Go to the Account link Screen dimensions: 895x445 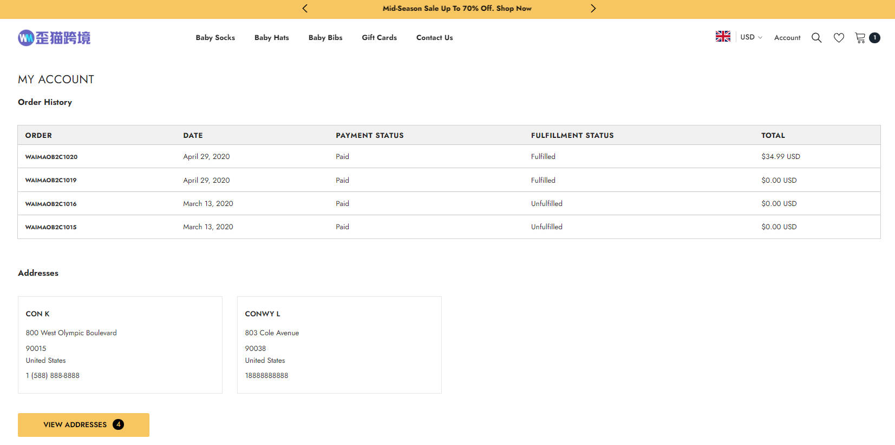[787, 37]
